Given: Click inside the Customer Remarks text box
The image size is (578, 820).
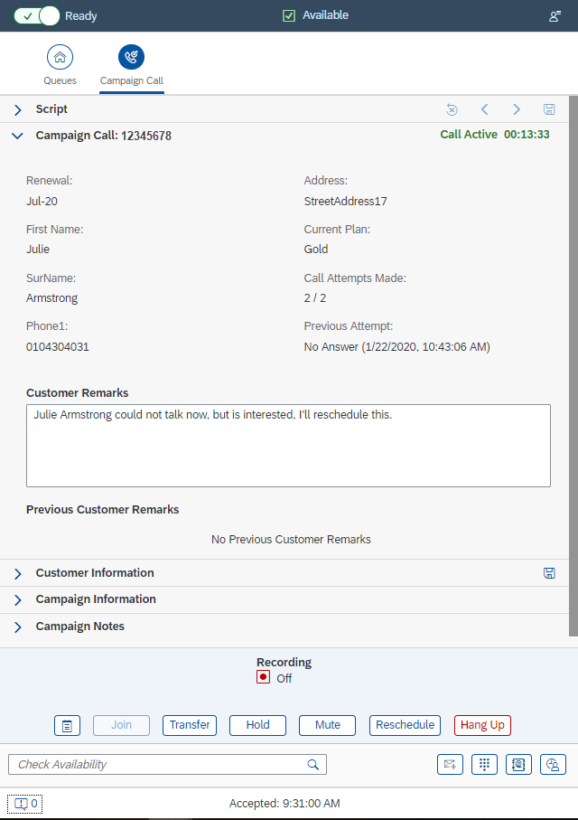Looking at the screenshot, I should 288,446.
